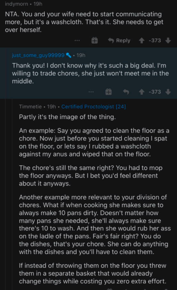
Task: Reply to indymorn's comment
Action: click(x=119, y=40)
